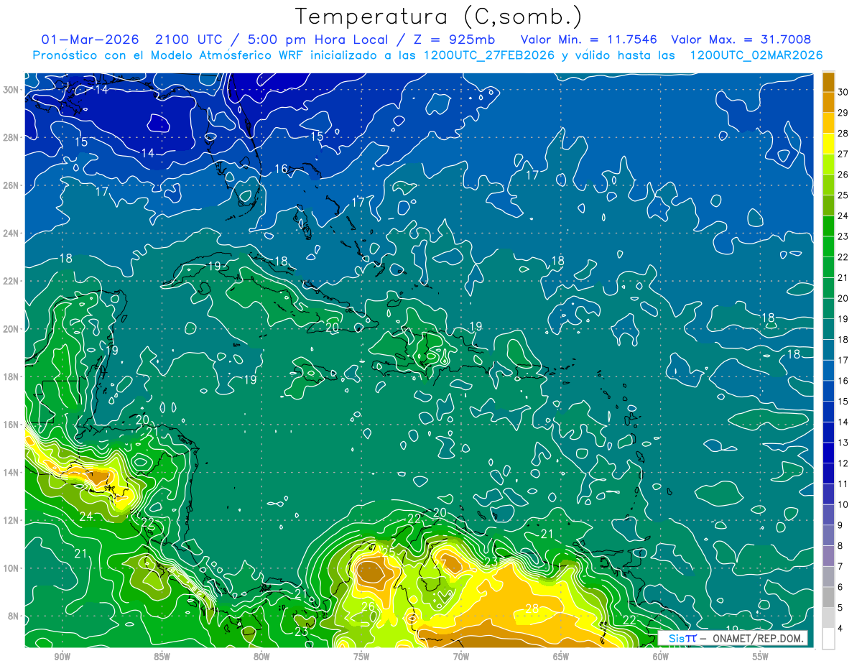This screenshot has height=666, width=862.
Task: Click the "70W" longitude axis label
Action: point(461,657)
